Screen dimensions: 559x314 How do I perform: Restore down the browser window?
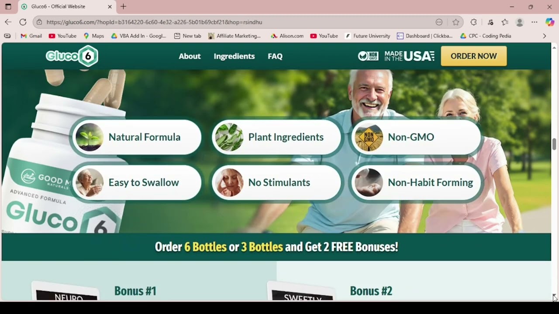pos(531,7)
